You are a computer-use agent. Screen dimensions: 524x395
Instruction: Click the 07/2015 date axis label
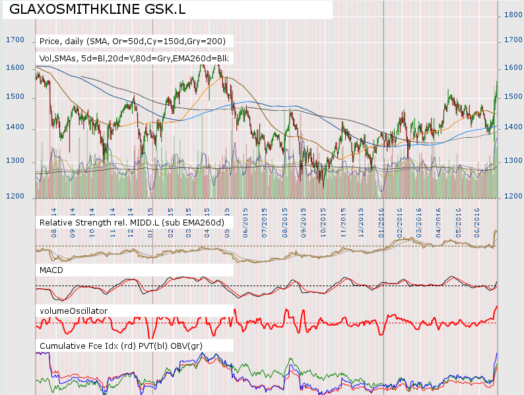(265, 223)
